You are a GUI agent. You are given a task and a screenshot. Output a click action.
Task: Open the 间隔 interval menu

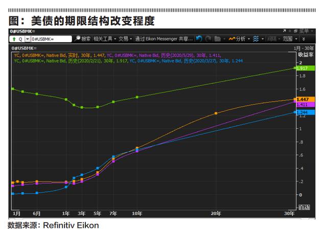point(273,39)
